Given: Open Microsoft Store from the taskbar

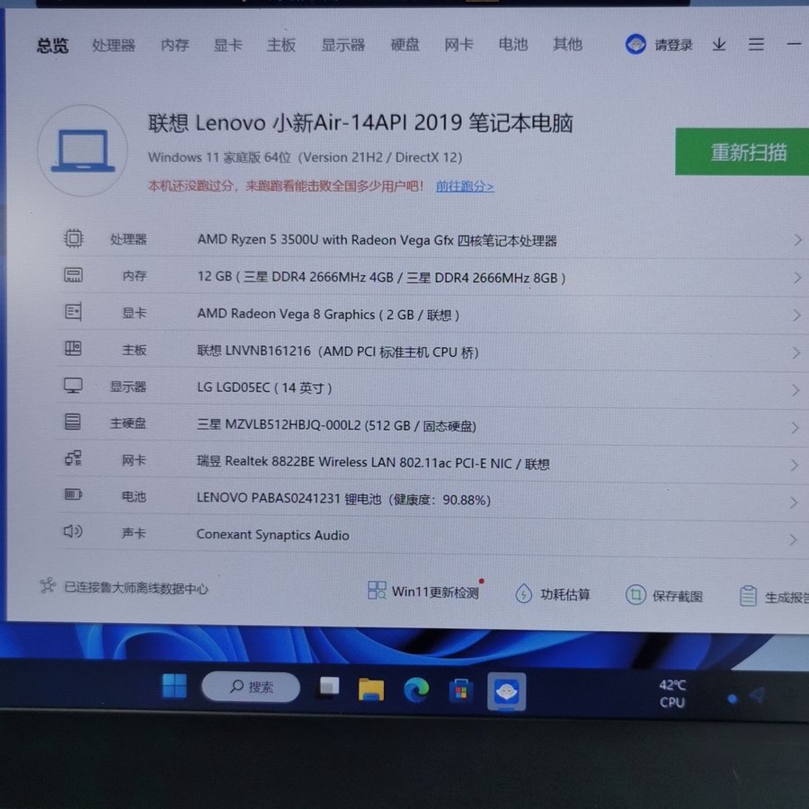Looking at the screenshot, I should pos(461,691).
